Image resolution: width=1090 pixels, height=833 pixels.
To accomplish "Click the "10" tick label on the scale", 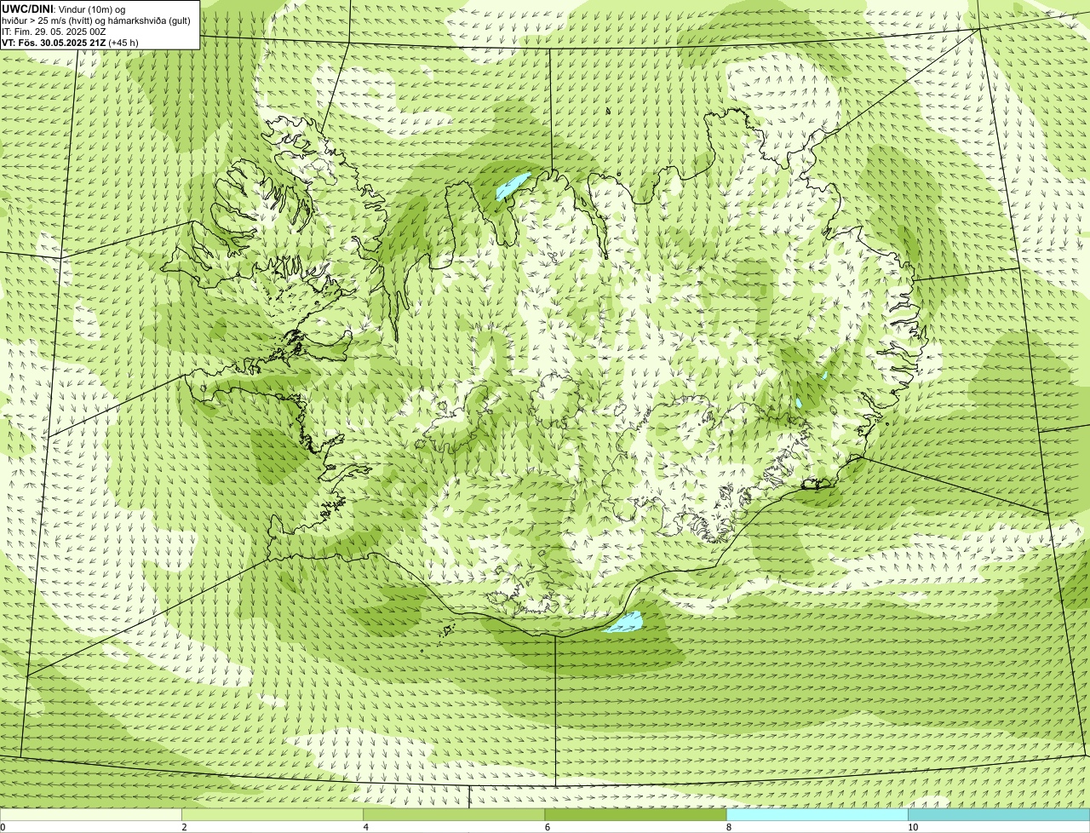I will [912, 827].
